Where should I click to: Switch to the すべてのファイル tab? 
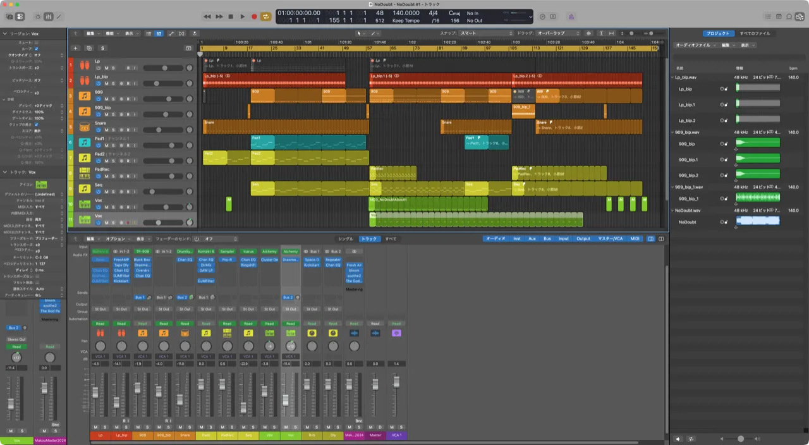(x=755, y=33)
